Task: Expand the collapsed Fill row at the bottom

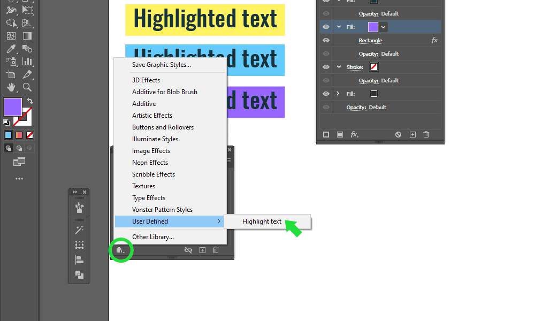Action: click(338, 93)
